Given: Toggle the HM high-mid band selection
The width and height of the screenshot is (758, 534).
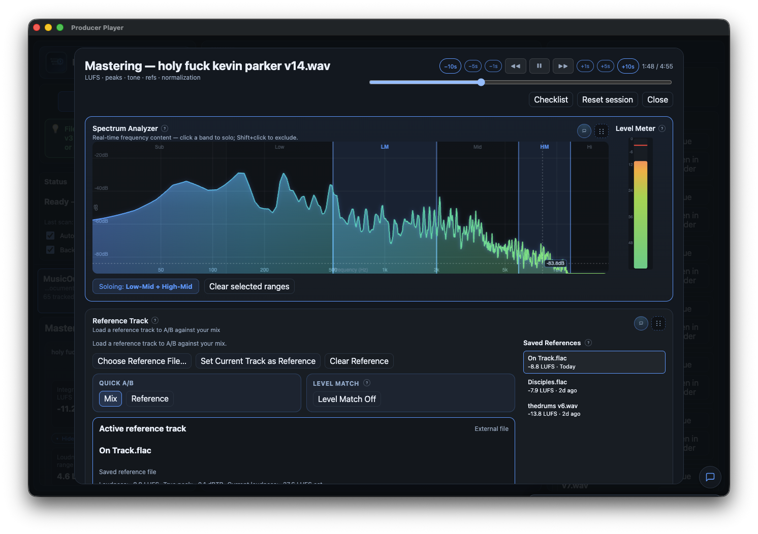Looking at the screenshot, I should pos(545,147).
